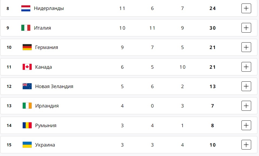Expand Canada medal breakdown plus button
This screenshot has width=259, height=156.
tap(246, 67)
